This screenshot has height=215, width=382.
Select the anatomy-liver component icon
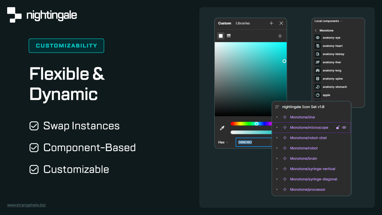[x=317, y=62]
